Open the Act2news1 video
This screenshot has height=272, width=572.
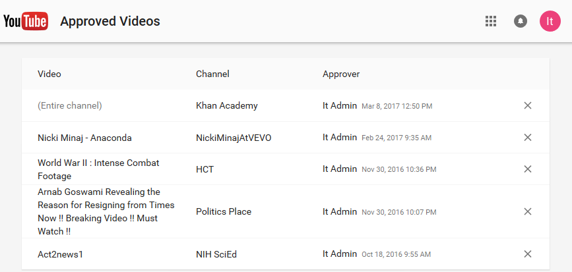[60, 254]
